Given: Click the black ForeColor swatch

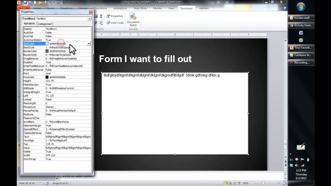Looking at the screenshot, I should click(47, 77).
